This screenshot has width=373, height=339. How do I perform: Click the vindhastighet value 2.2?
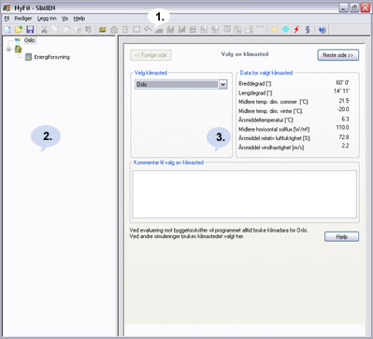(345, 146)
